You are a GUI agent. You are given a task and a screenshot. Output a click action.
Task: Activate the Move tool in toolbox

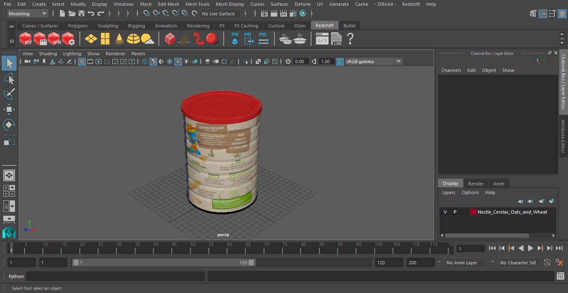click(9, 109)
